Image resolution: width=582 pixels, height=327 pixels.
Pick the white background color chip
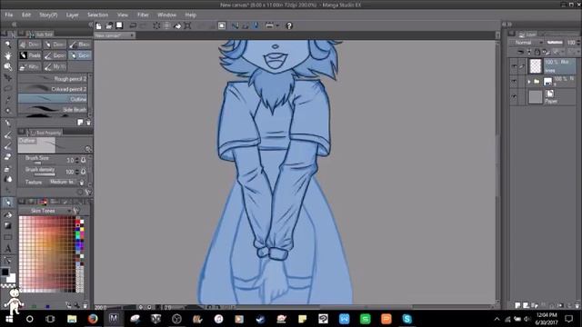pos(11,278)
